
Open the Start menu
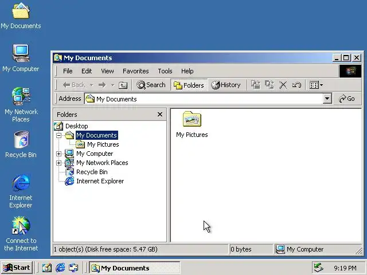[17, 268]
